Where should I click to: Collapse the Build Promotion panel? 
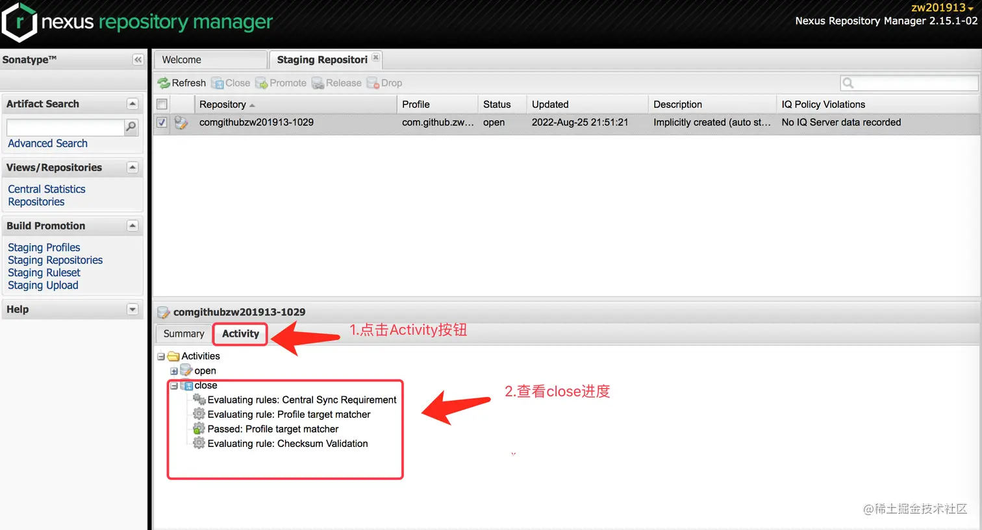pyautogui.click(x=132, y=226)
